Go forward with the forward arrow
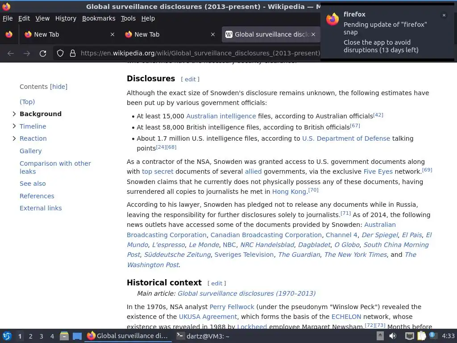The width and height of the screenshot is (457, 343). pyautogui.click(x=27, y=54)
